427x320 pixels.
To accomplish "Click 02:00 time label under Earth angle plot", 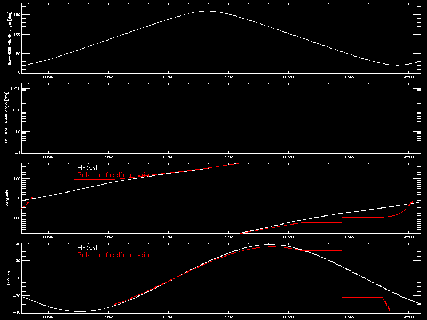I will tap(408, 77).
